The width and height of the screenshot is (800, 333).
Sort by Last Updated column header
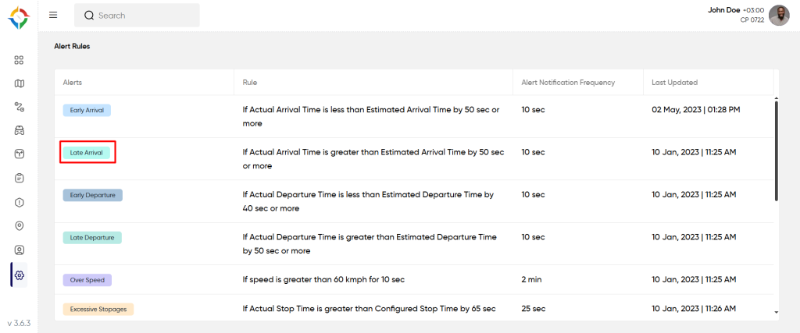674,83
